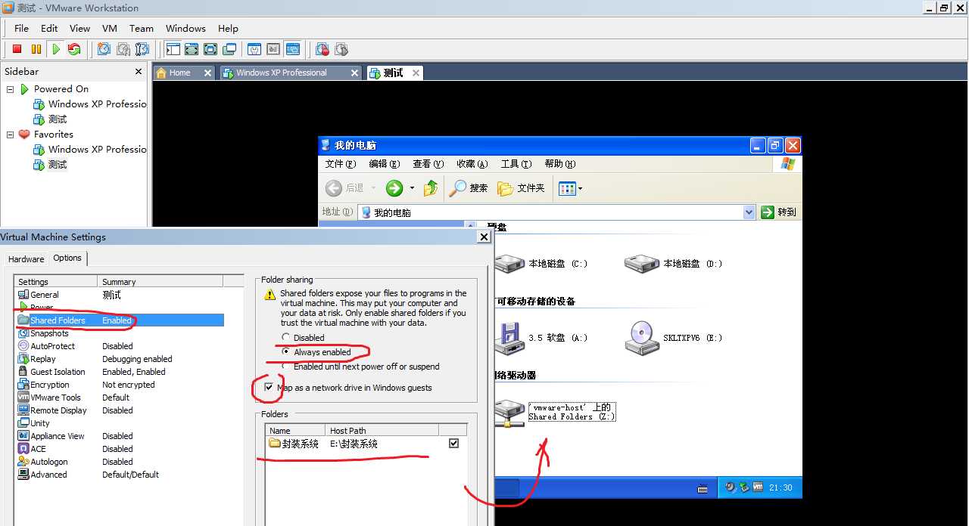Click the Replay Recording toolbar icon
Viewport: 969px width, 526px height.
pos(341,49)
